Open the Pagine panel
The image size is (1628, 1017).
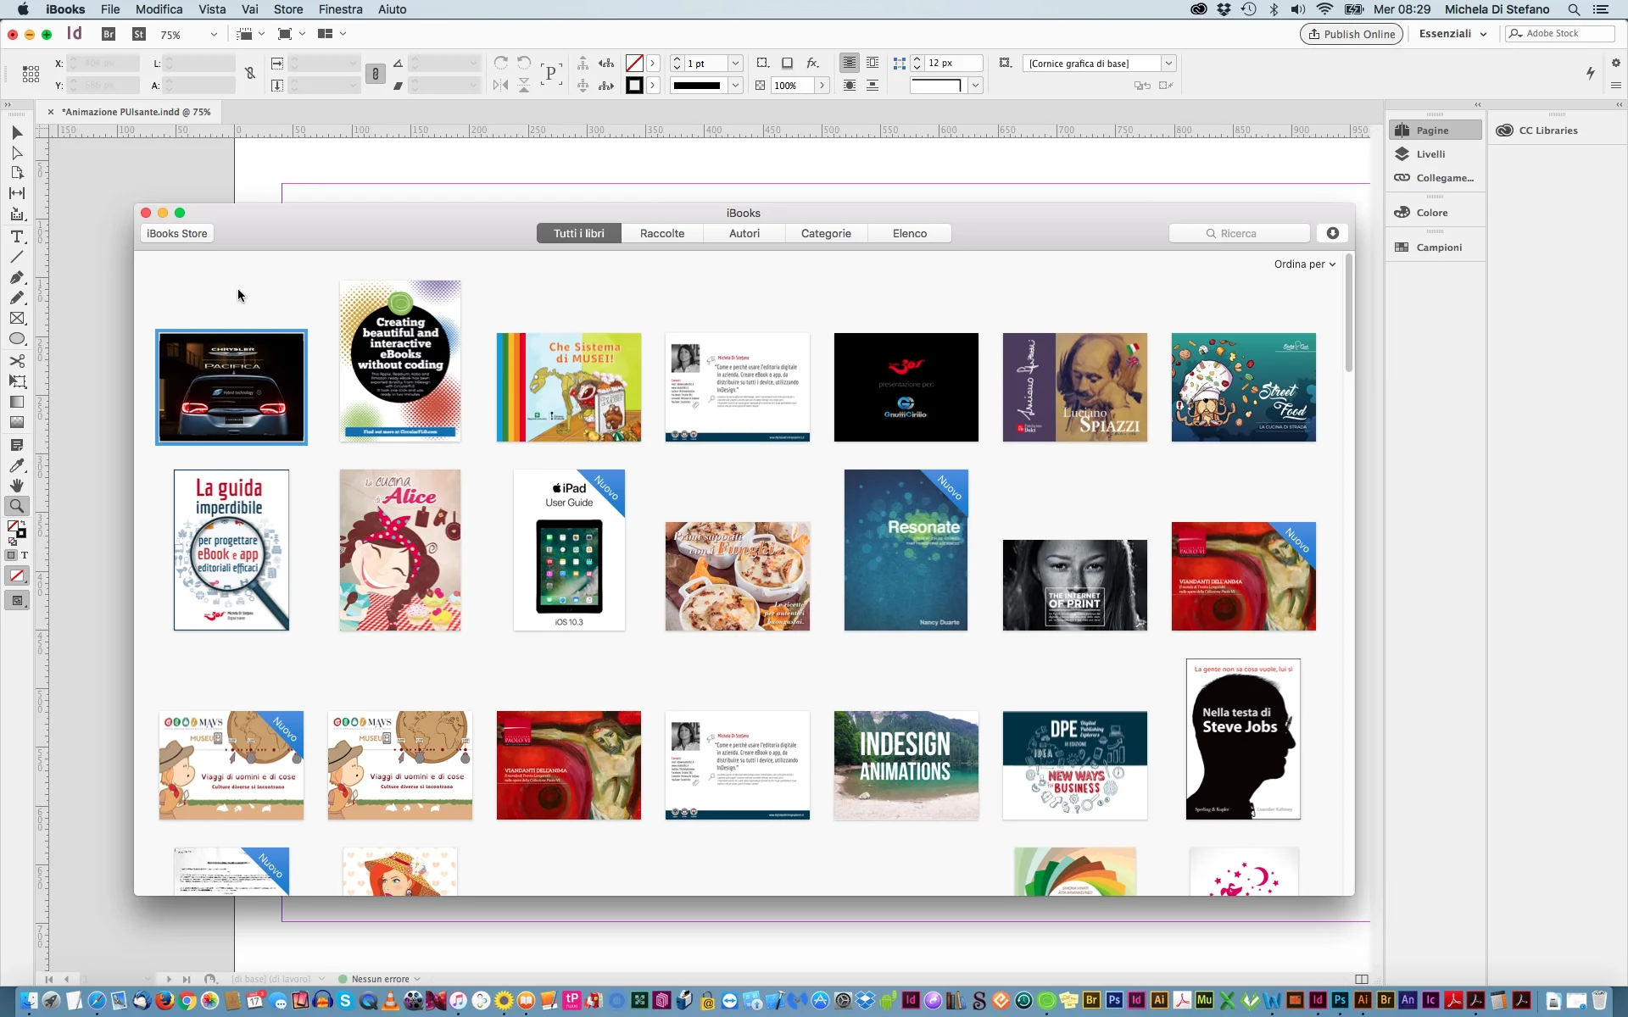coord(1433,129)
